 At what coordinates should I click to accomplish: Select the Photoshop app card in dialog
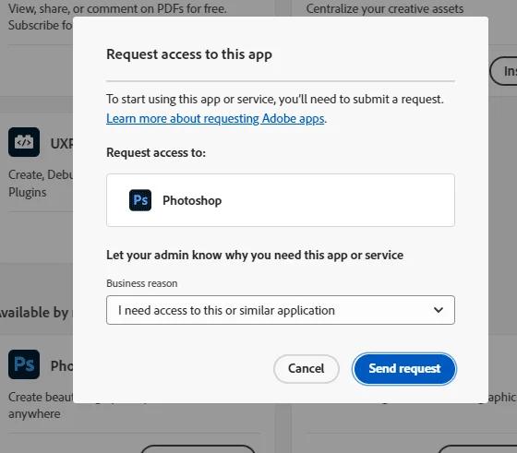click(x=281, y=200)
